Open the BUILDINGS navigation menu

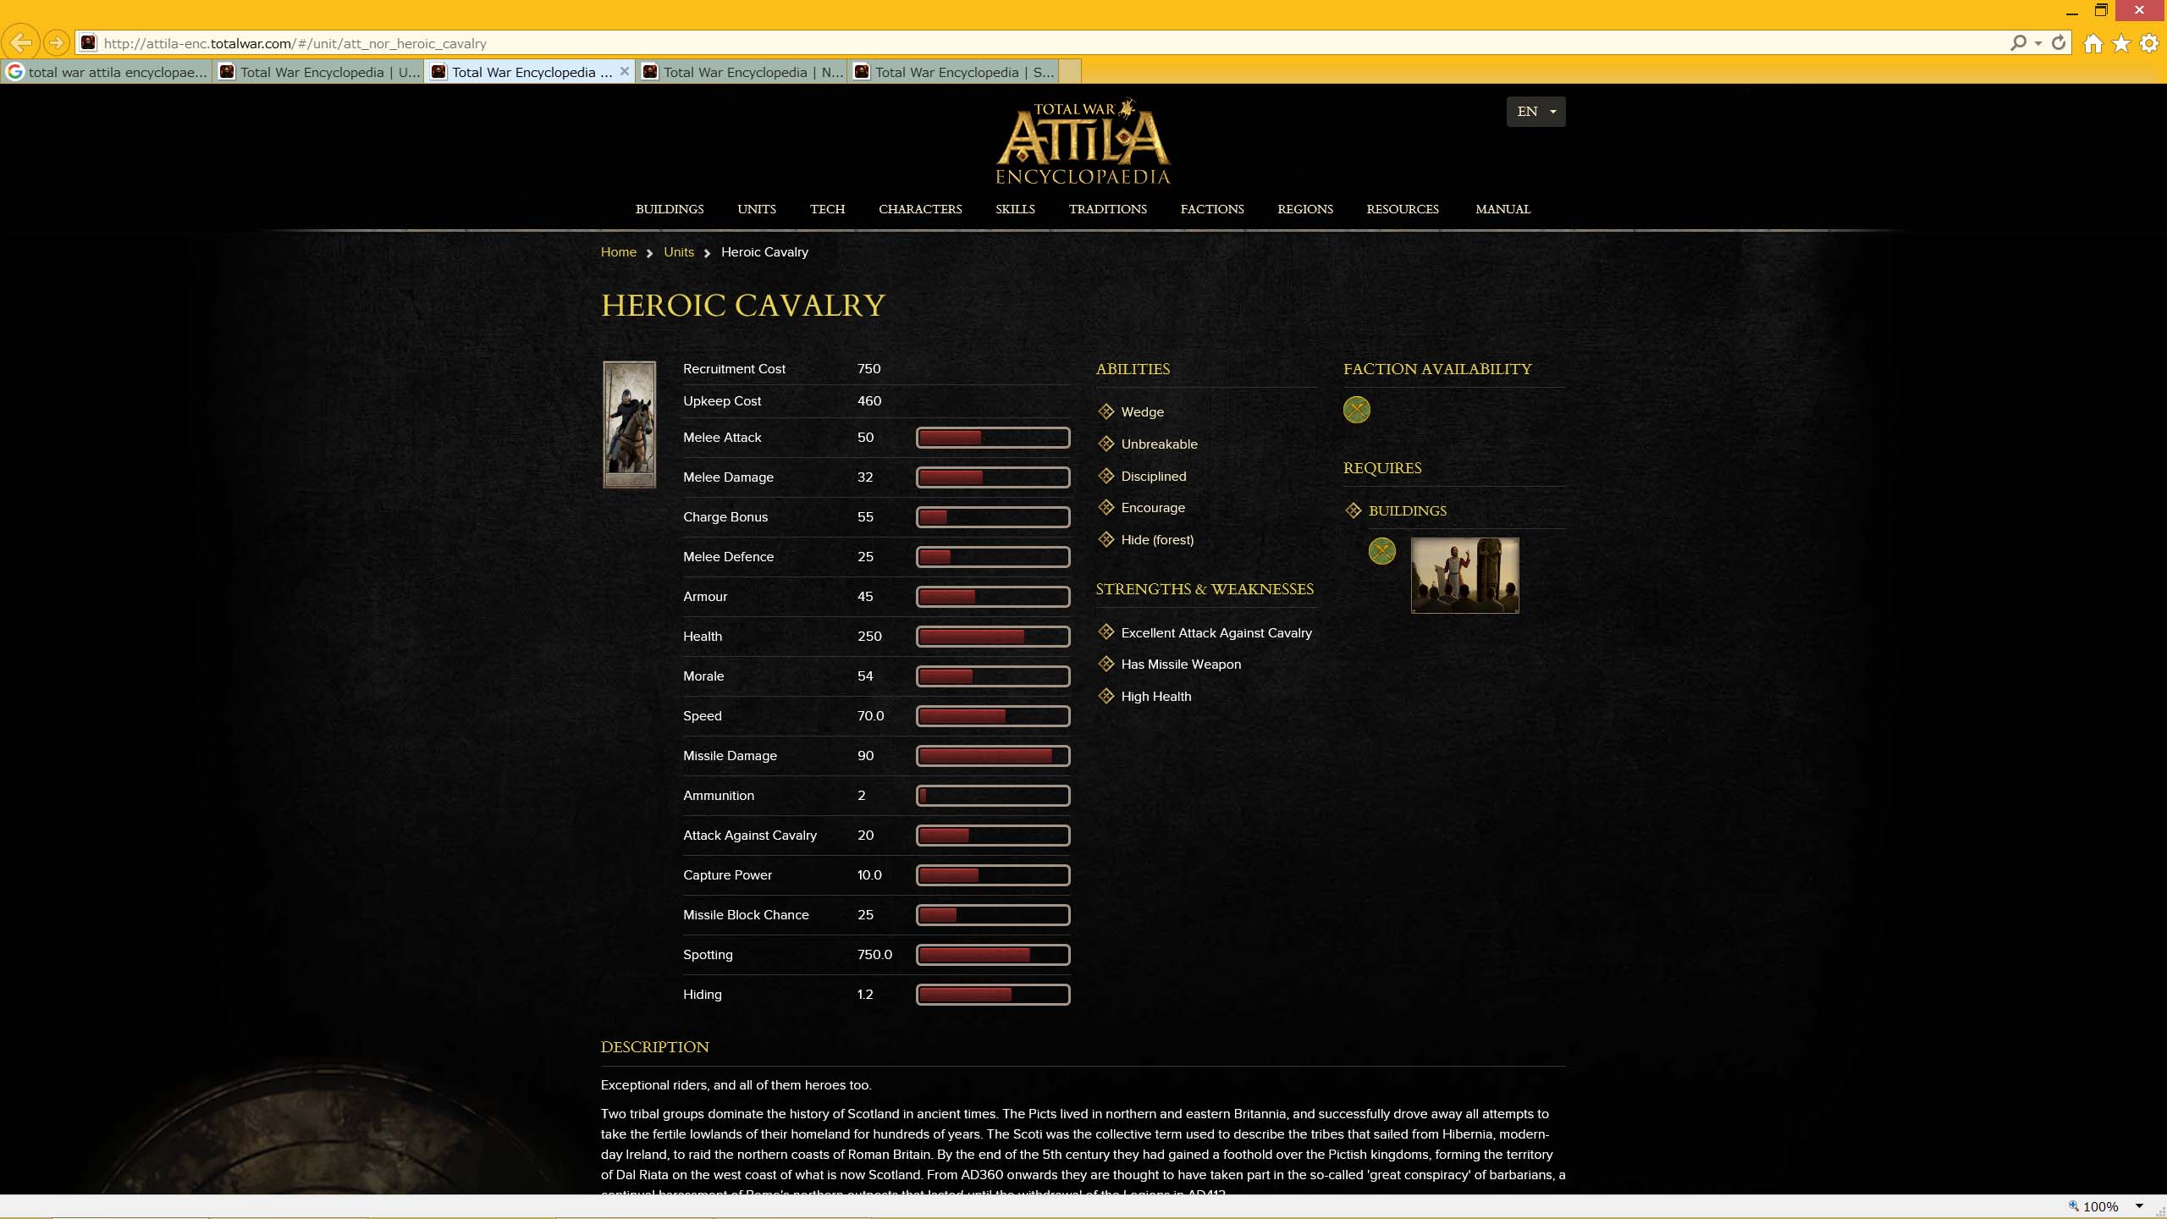pyautogui.click(x=670, y=209)
